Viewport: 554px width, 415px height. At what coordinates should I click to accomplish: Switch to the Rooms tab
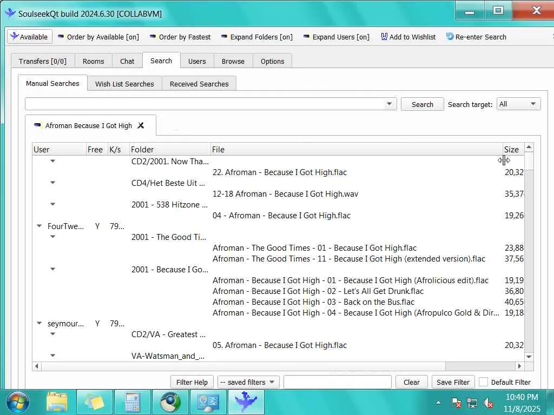[x=93, y=61]
